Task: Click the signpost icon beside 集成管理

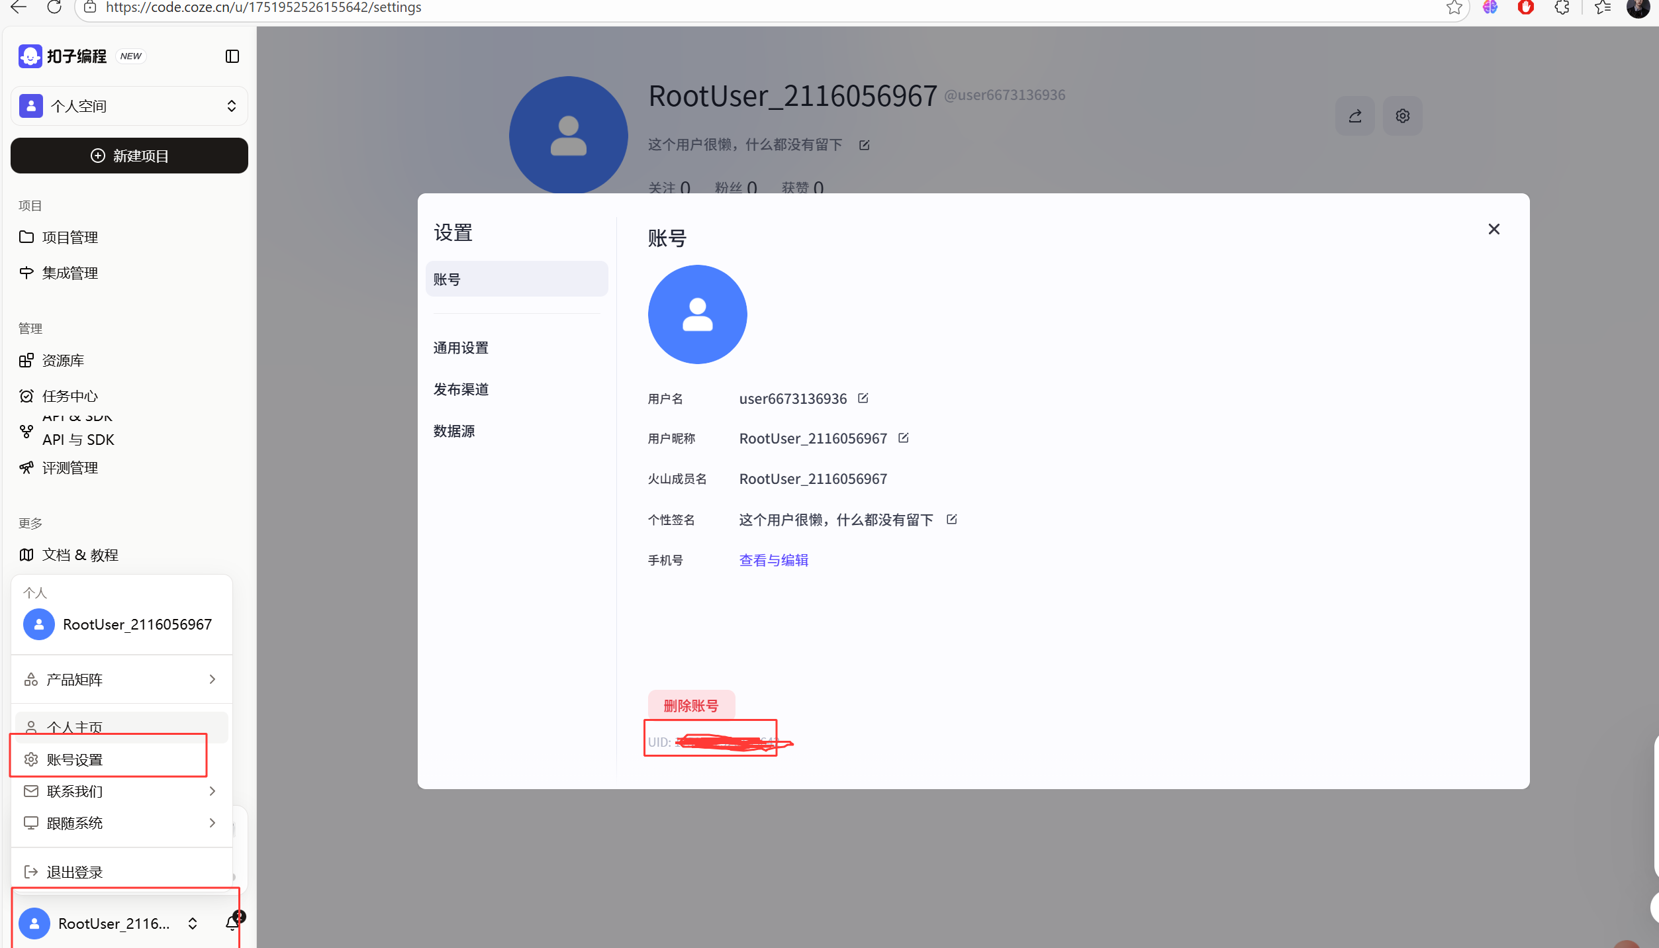Action: pyautogui.click(x=26, y=272)
